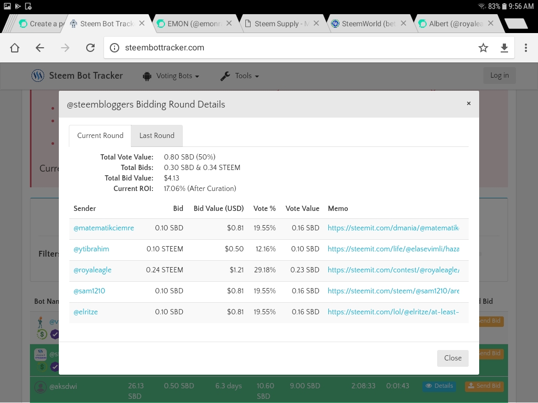
Task: Click the 0.24 STEEM bid cell
Action: 164,270
